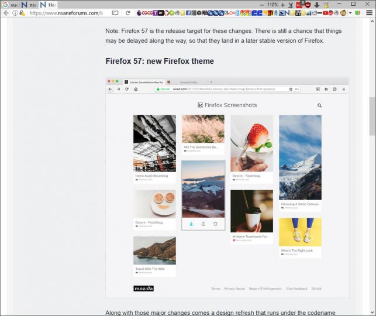This screenshot has height=316, width=376.
Task: Click the trash icon under the mountain shot
Action: (x=215, y=224)
